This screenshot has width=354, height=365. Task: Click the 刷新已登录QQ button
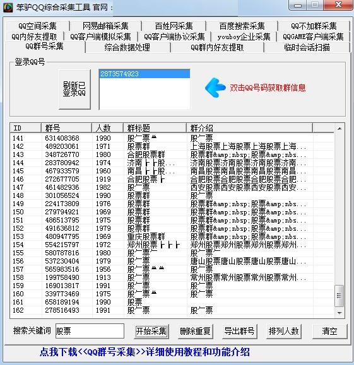click(74, 89)
